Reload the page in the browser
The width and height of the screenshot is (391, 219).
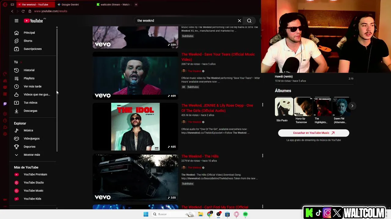pos(23,11)
